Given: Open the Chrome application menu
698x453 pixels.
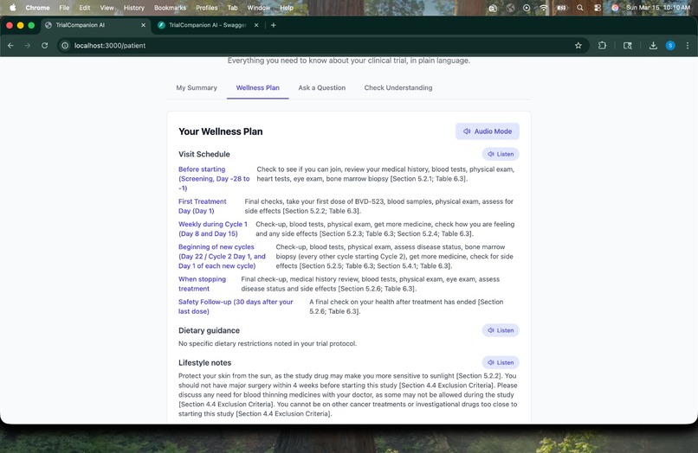Looking at the screenshot, I should 37,8.
